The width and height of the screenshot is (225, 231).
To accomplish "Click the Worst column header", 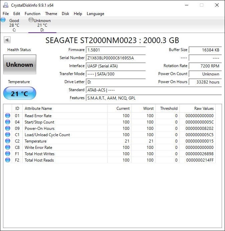I will [x=143, y=108].
